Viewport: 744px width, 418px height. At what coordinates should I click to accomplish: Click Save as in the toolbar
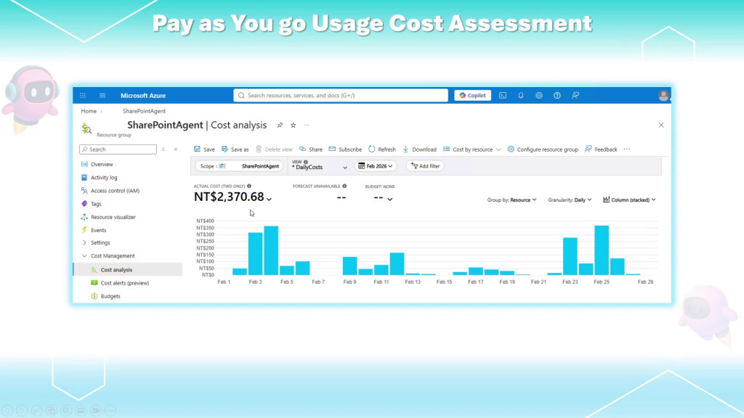pos(235,149)
